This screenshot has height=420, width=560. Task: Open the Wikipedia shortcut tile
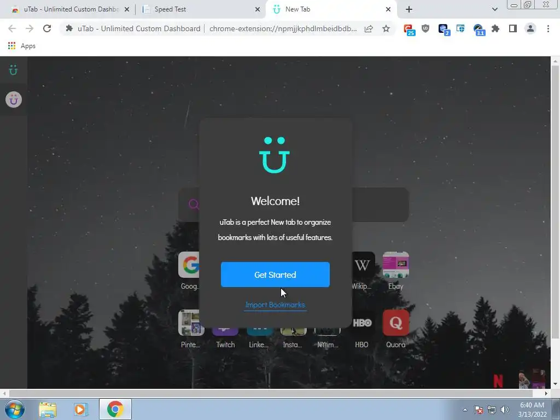363,265
